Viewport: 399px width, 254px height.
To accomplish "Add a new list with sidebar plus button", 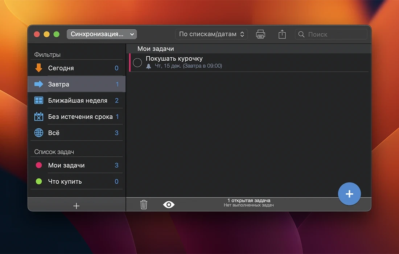I will pos(76,206).
